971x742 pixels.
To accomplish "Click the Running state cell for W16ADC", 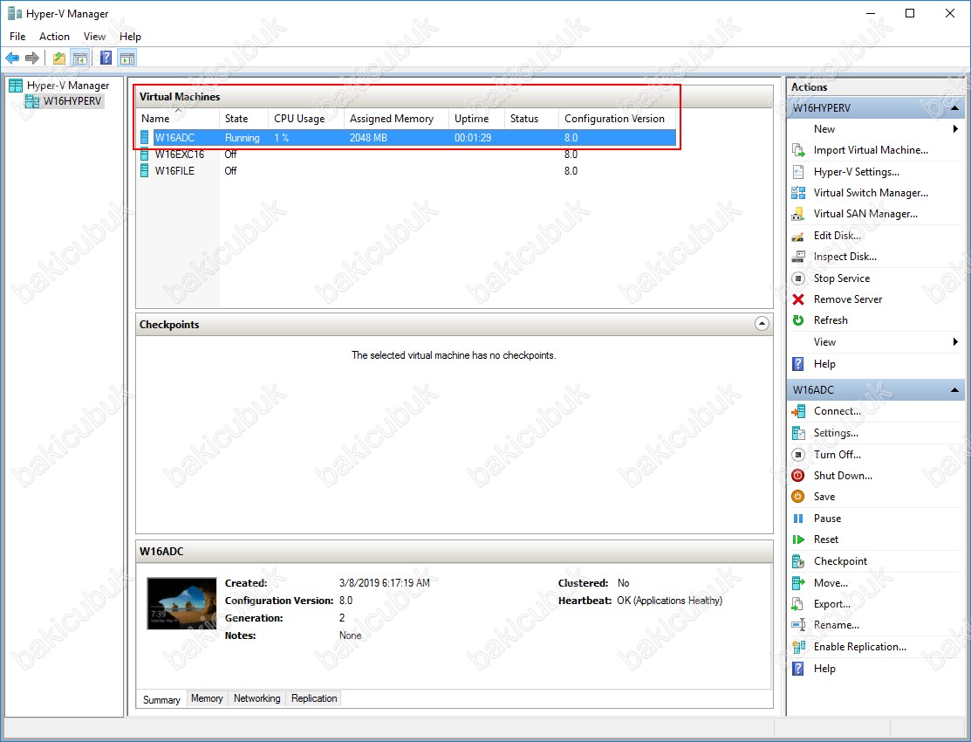I will click(x=243, y=138).
